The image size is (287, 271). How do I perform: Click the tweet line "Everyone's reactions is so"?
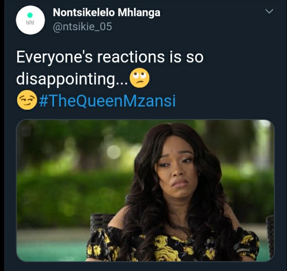110,57
